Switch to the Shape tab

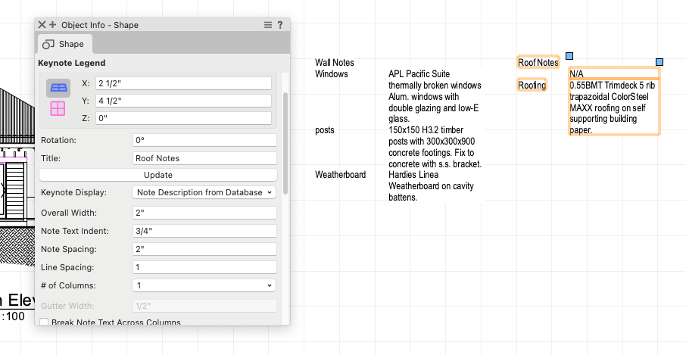64,45
